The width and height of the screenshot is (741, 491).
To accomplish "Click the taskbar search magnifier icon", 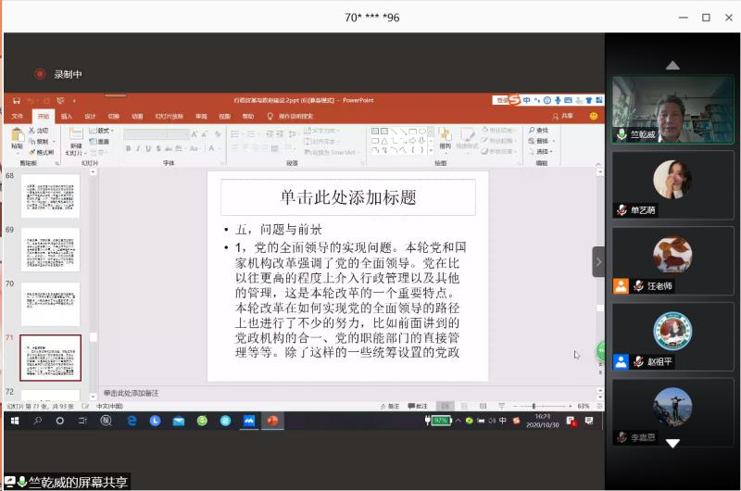I will 38,421.
